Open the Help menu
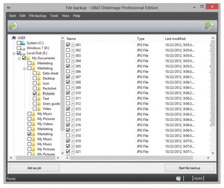 [76, 16]
